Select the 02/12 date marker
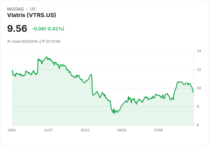 coord(85,130)
